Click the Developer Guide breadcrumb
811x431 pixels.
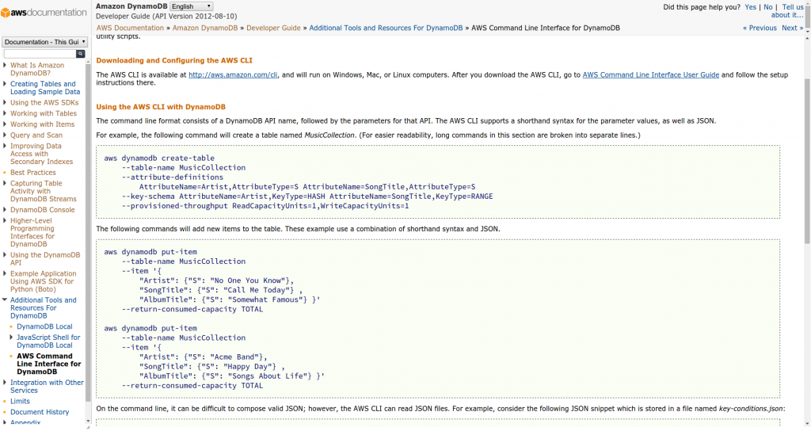pos(273,28)
